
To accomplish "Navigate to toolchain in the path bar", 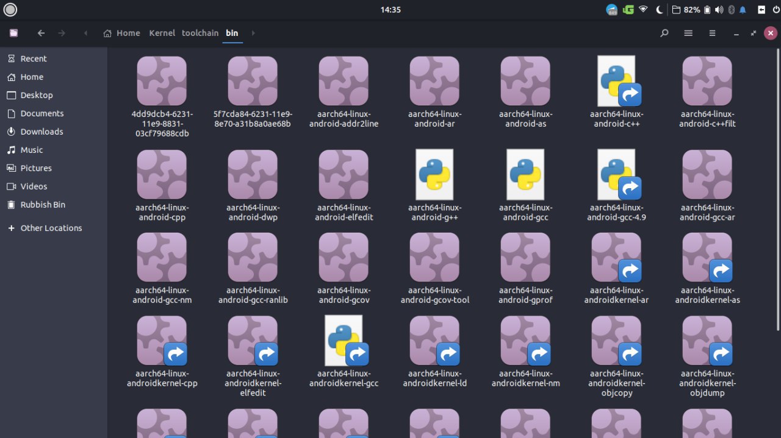I will [200, 33].
